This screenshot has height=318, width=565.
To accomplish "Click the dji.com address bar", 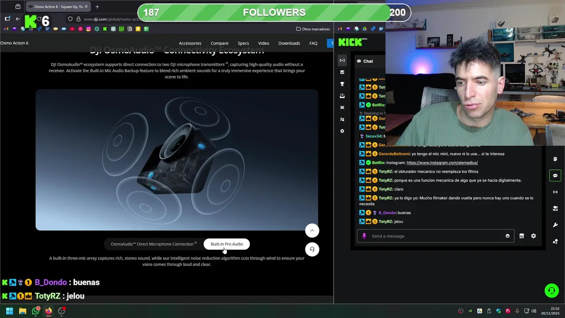I will tap(113, 19).
